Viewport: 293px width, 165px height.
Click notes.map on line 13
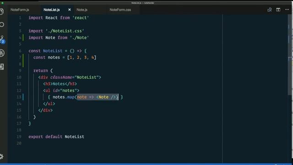tap(64, 97)
